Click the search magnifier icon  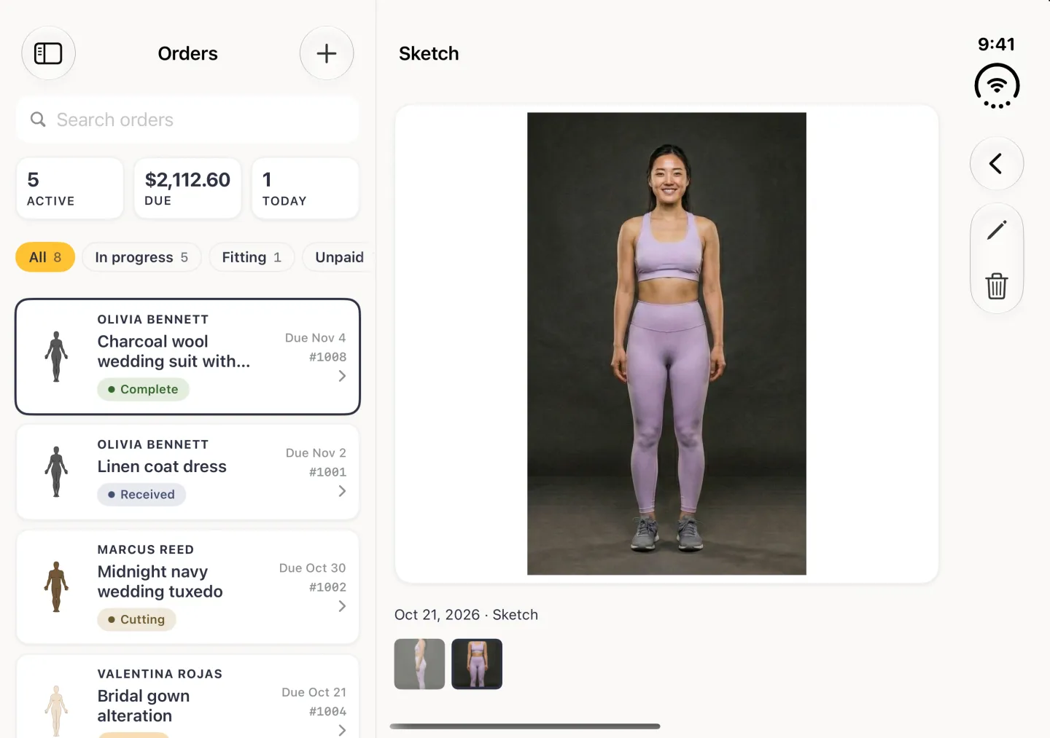(x=38, y=119)
